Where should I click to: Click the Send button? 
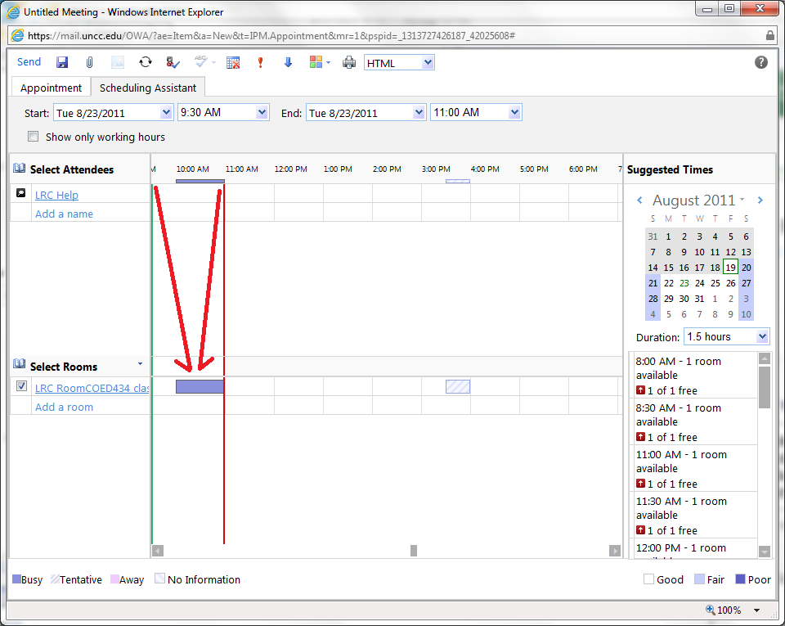click(x=29, y=62)
